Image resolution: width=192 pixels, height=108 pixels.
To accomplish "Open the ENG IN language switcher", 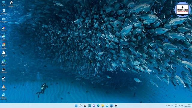I will 176,106.
